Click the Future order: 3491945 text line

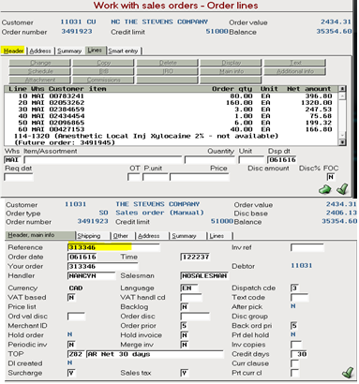point(65,142)
